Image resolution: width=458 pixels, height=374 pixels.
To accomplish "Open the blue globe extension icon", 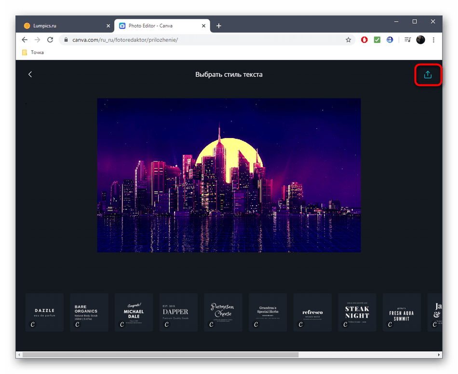I will 390,40.
